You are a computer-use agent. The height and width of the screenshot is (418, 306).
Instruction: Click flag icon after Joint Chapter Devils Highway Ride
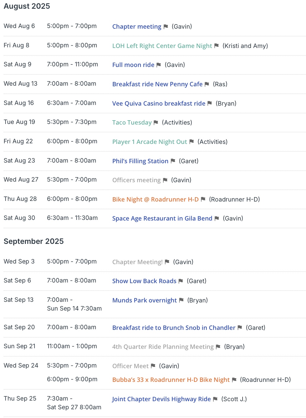[215, 399]
